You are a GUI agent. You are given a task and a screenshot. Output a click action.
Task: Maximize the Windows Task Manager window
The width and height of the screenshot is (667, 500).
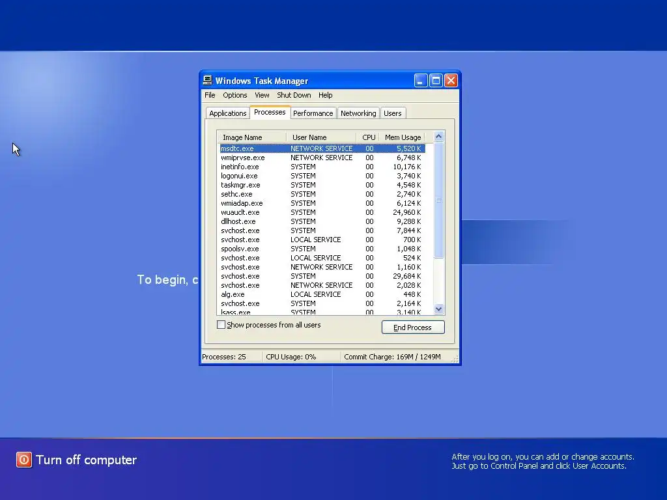436,80
